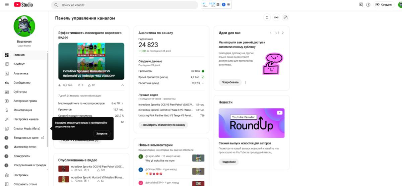Open the latest Short video thumbnail

coord(91,61)
